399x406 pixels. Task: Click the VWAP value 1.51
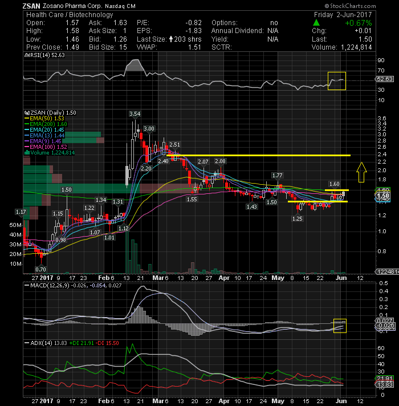tap(194, 47)
